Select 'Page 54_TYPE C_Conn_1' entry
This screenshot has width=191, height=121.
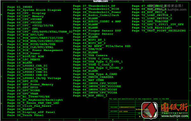[93, 59]
